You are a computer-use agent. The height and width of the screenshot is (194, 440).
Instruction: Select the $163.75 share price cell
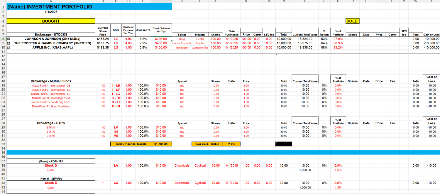tap(103, 43)
